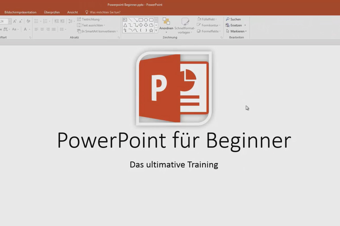This screenshot has width=340, height=226.
Task: Select the Star shape in the gallery
Action: point(151,31)
